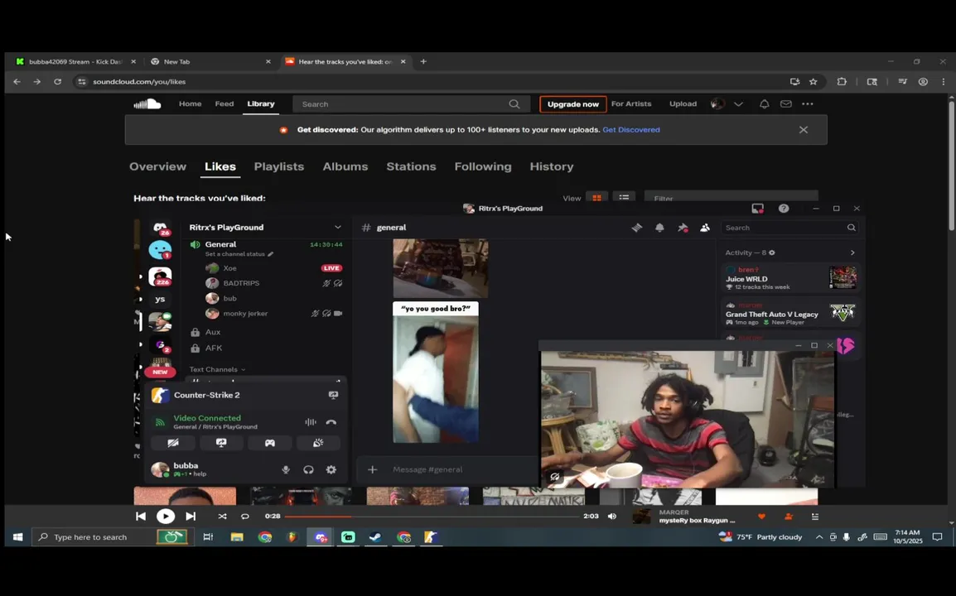This screenshot has width=956, height=596.
Task: Open Discord direct messages home icon
Action: [x=160, y=228]
